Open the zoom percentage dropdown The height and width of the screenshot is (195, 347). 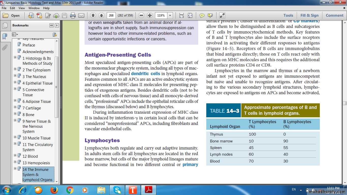pyautogui.click(x=170, y=15)
